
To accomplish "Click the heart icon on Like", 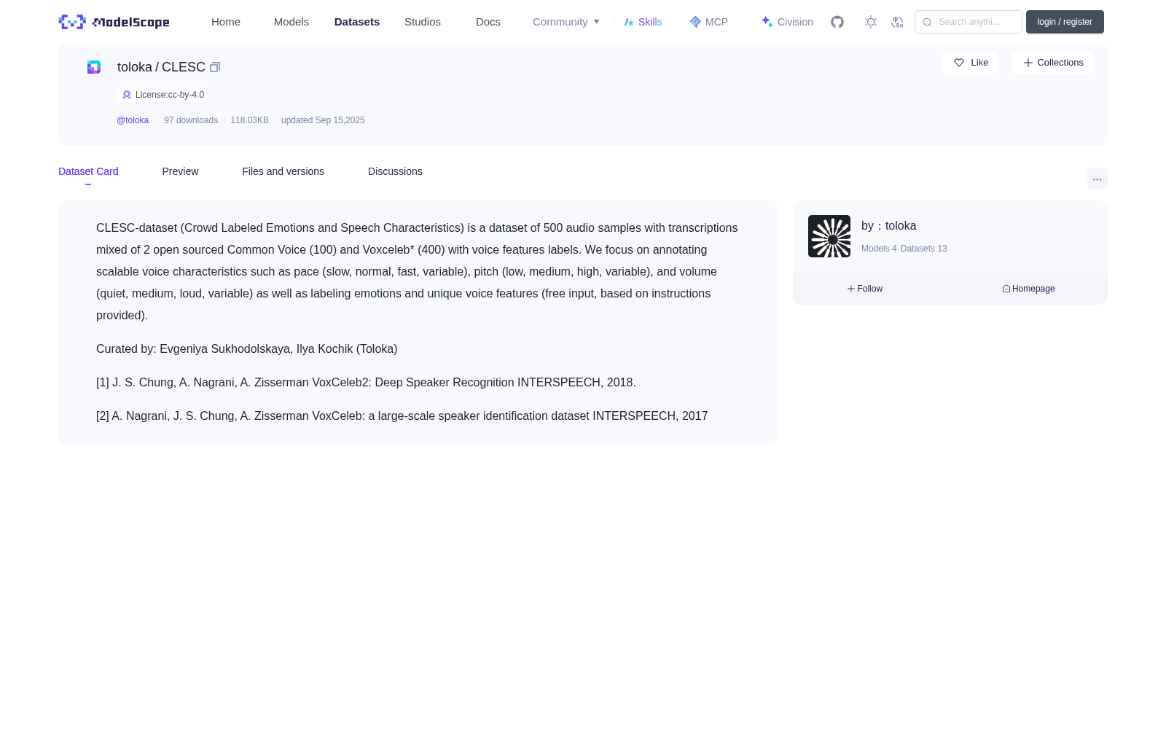I will [x=959, y=63].
